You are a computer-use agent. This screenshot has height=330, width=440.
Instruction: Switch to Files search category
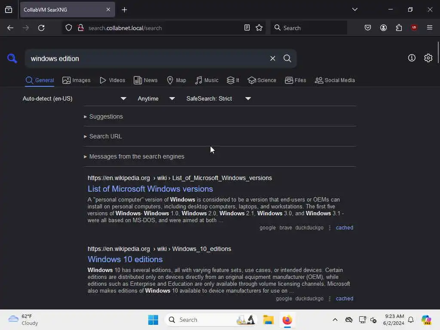pos(296,80)
